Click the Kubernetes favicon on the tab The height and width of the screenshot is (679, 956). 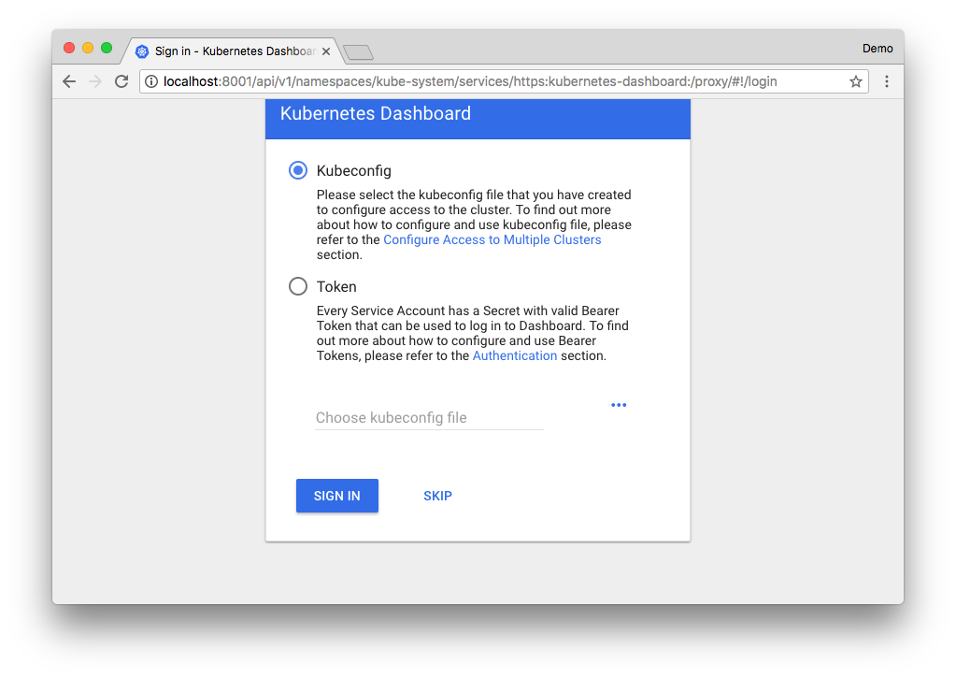(142, 51)
